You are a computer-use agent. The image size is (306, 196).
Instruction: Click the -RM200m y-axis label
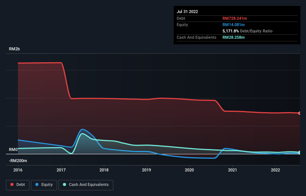tap(18, 161)
